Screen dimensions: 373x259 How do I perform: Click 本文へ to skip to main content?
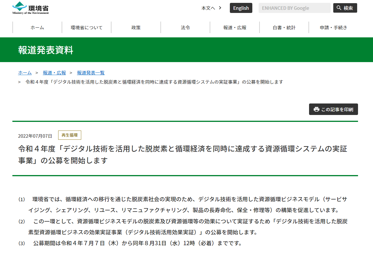coord(208,8)
